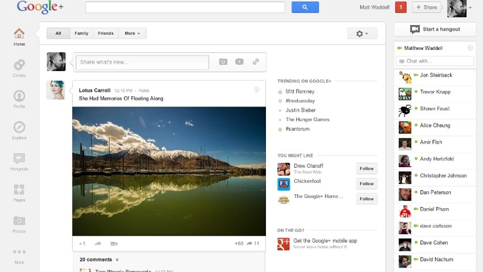483x272 pixels.
Task: Open the lake reflection photo
Action: [169, 171]
